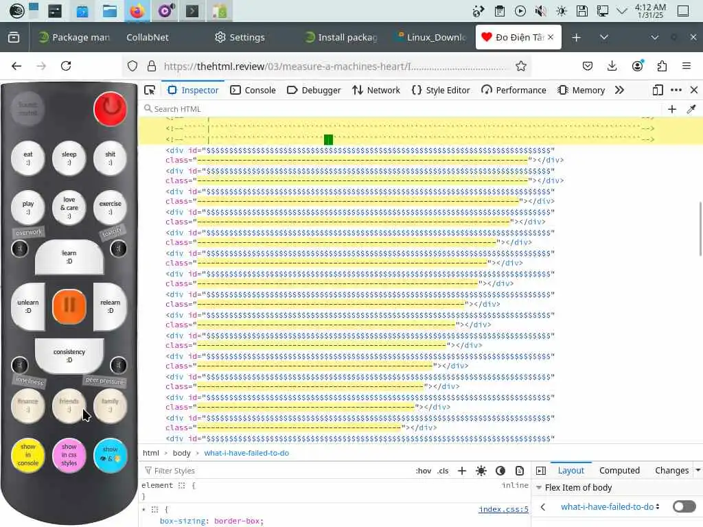Bookmark this page with the star
Screen dimensions: 703x527
(521, 67)
